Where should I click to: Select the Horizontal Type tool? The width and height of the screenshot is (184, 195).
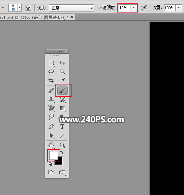(62, 127)
